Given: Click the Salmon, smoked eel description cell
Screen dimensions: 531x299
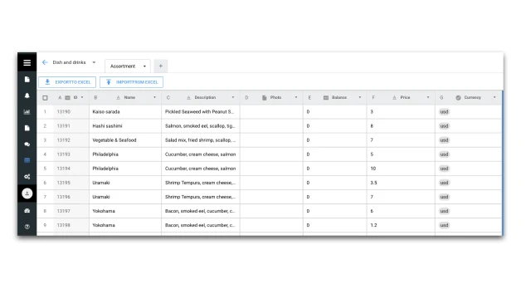Looking at the screenshot, I should 201,126.
